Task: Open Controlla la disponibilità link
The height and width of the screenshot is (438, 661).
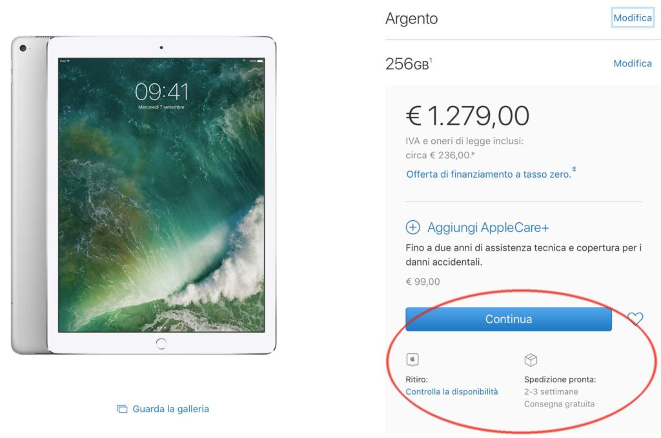Action: [x=451, y=391]
